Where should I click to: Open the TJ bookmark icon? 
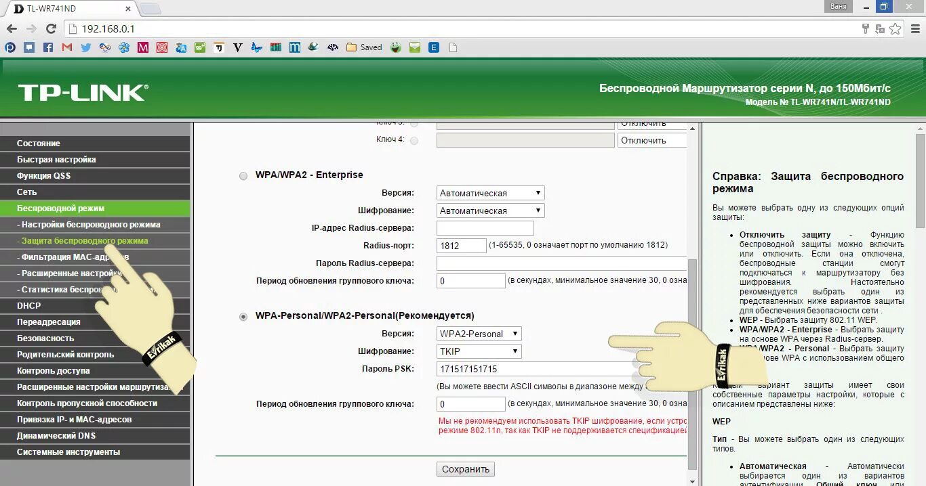point(218,47)
